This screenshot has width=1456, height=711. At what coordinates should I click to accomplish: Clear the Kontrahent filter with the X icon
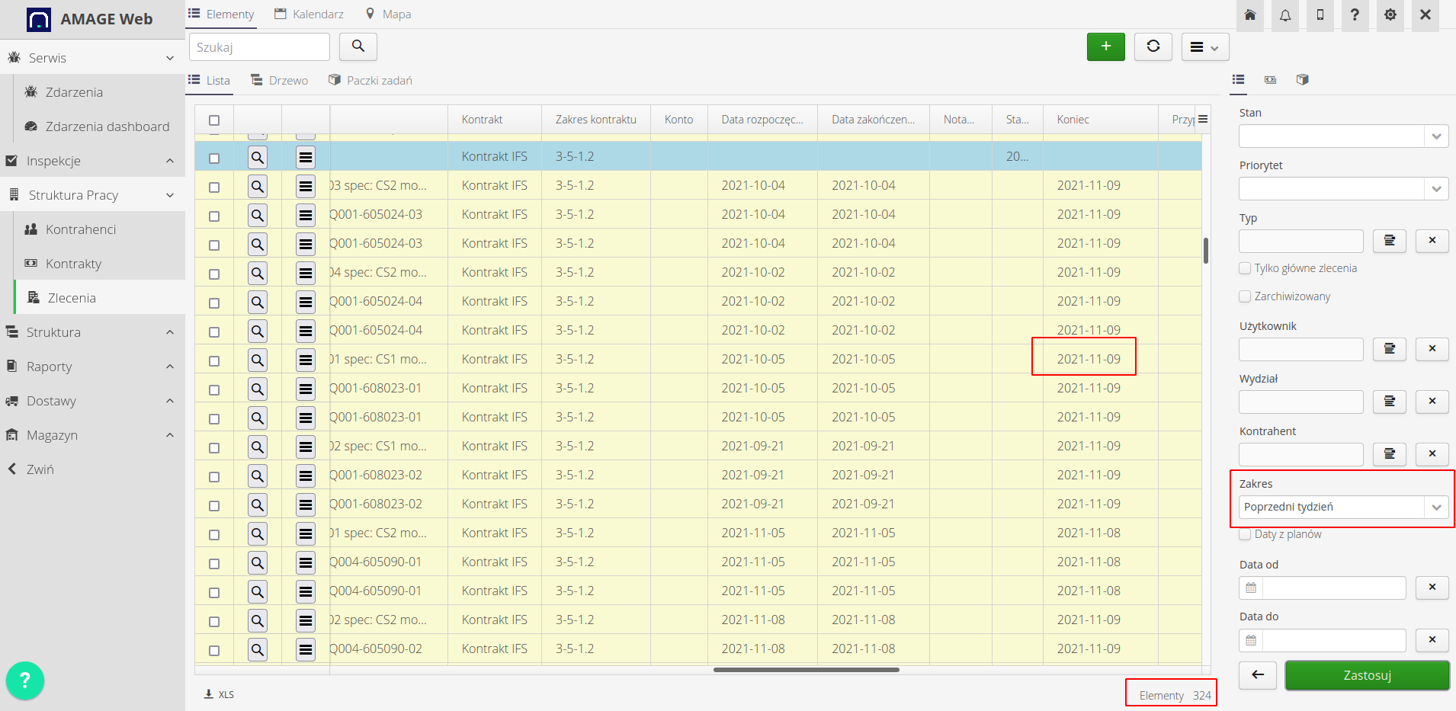point(1432,454)
